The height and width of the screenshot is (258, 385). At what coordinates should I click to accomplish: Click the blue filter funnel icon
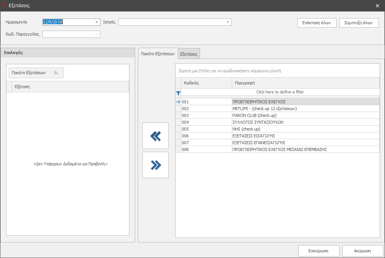pyautogui.click(x=178, y=93)
